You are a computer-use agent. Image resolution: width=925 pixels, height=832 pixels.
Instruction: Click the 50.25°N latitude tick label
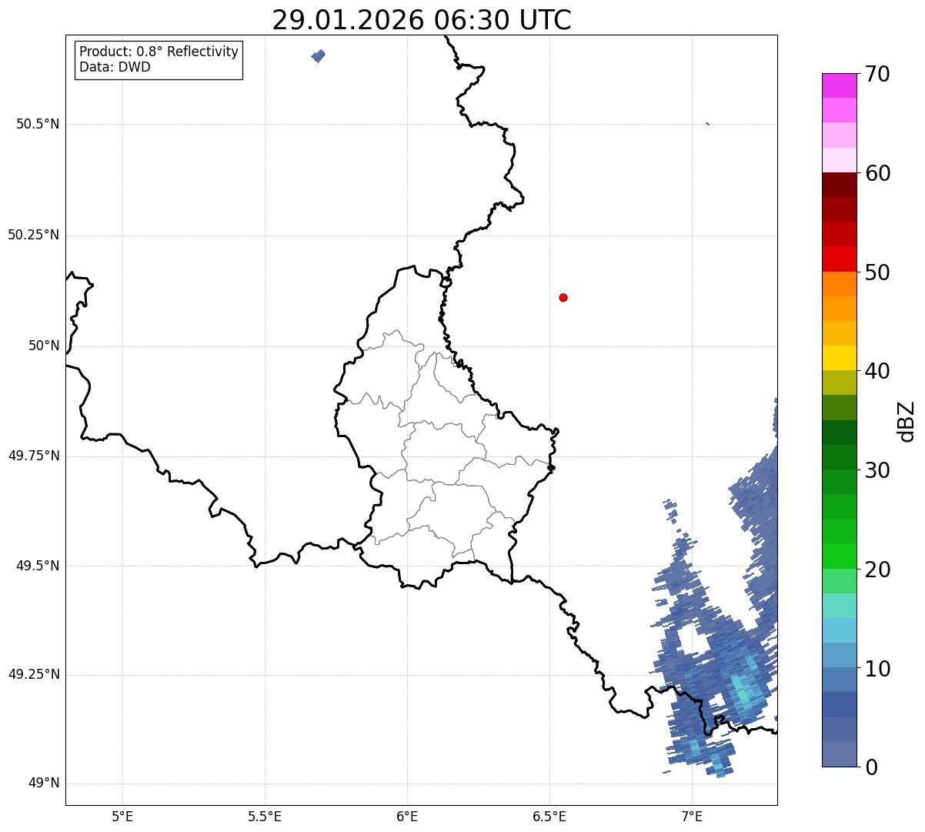[34, 235]
